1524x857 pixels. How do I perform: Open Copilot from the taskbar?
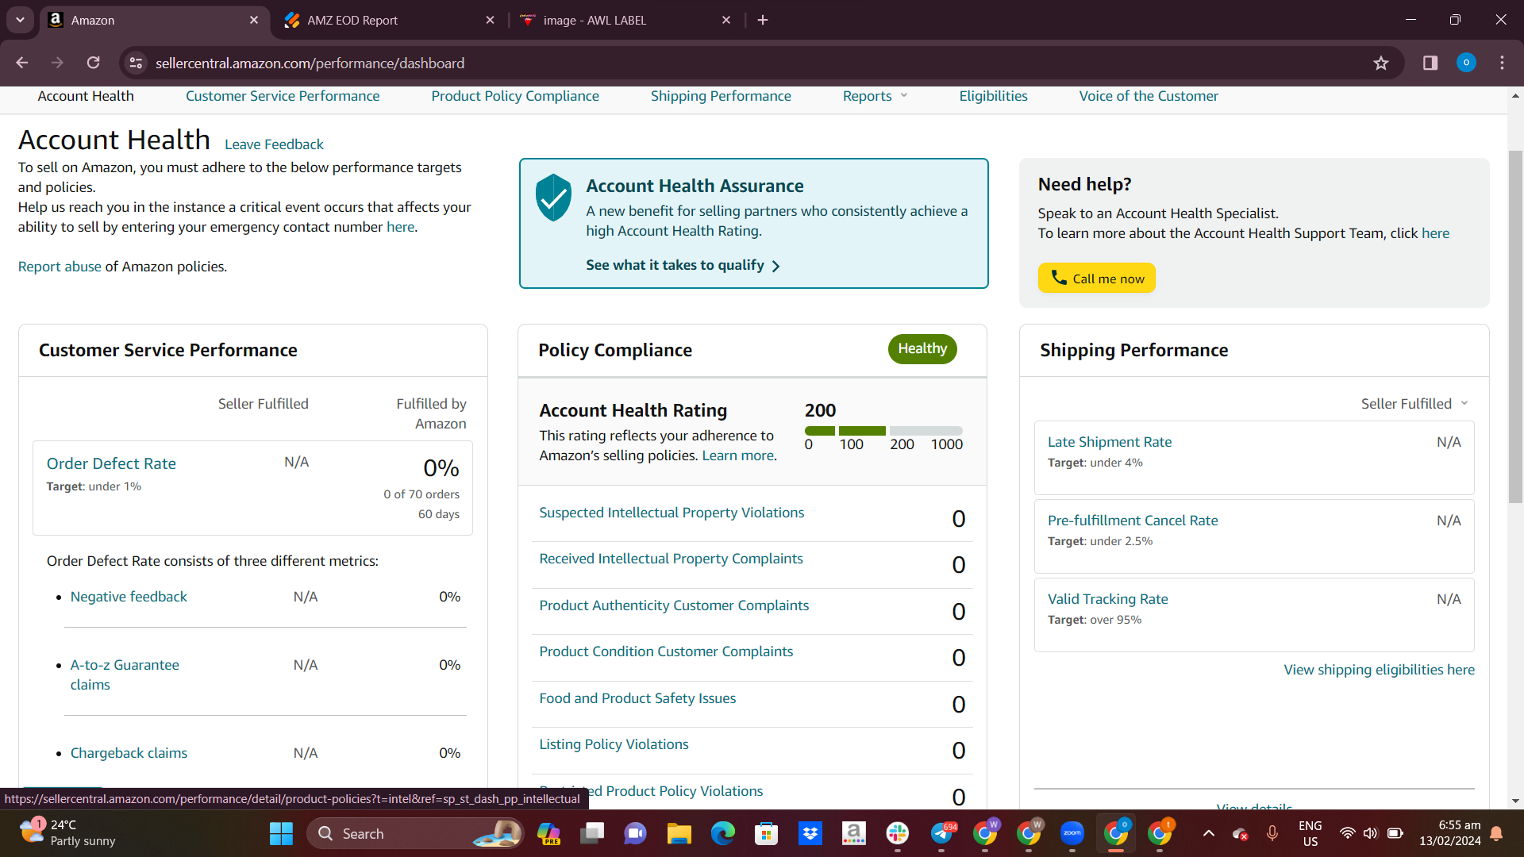(x=548, y=833)
